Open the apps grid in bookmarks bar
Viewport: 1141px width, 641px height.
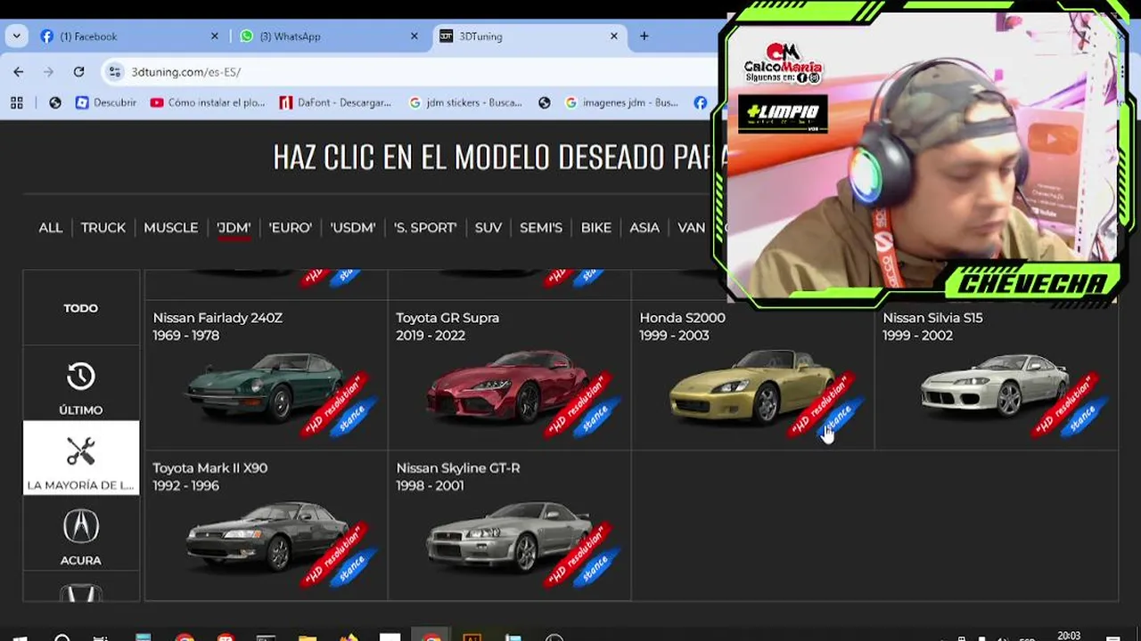(x=16, y=102)
